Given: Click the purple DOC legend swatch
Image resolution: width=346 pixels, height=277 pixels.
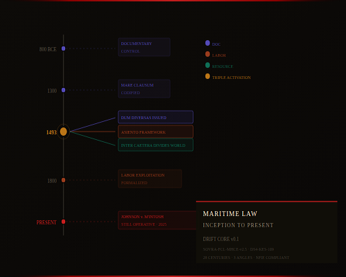Looking at the screenshot, I should (x=208, y=43).
